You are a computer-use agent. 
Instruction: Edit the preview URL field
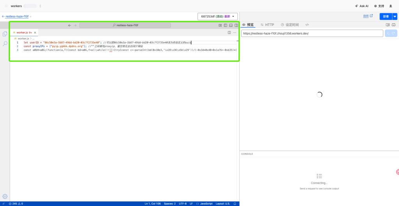(312, 33)
